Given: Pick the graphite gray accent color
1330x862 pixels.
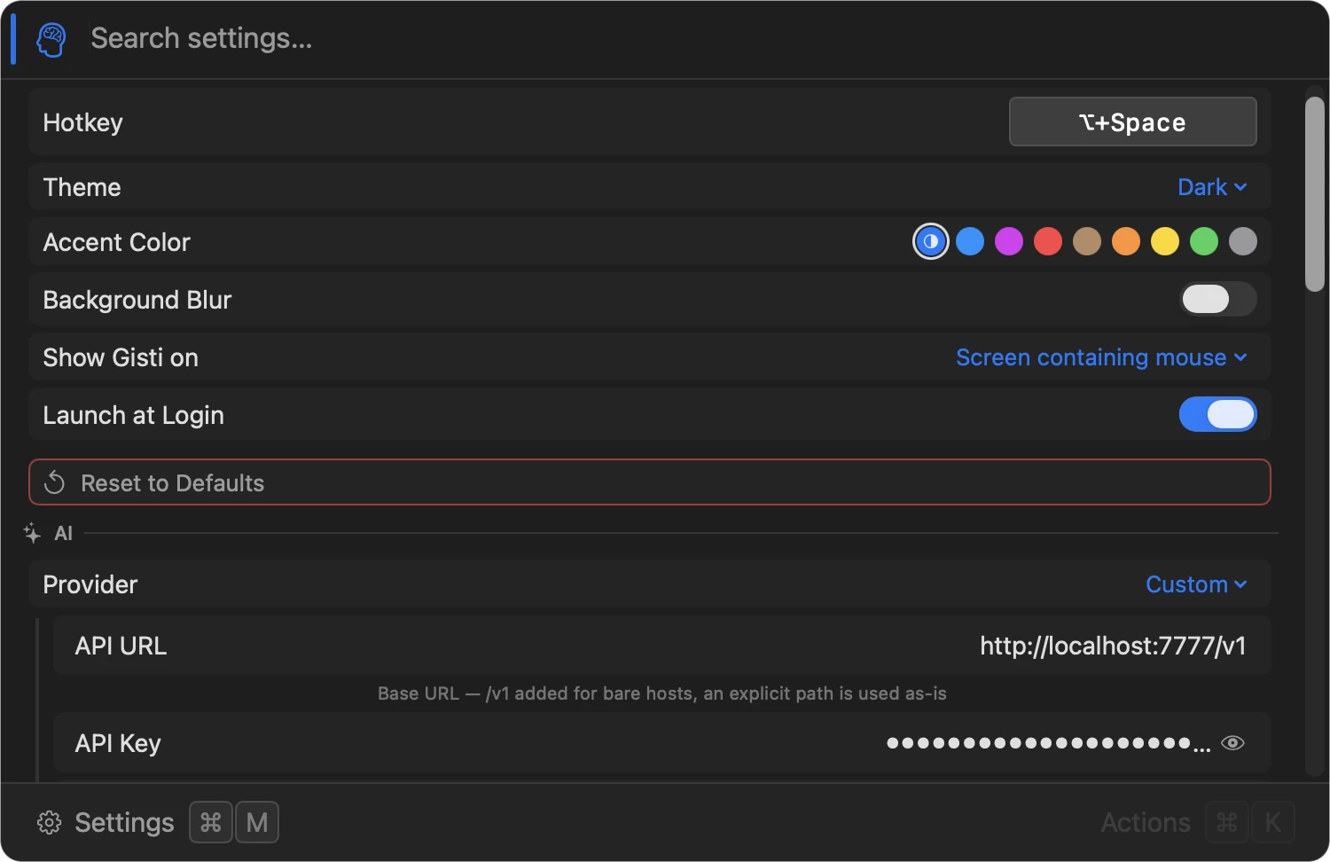Looking at the screenshot, I should pos(1243,241).
